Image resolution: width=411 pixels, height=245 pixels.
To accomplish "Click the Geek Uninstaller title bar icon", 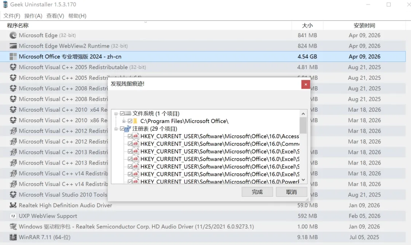I will click(5, 5).
